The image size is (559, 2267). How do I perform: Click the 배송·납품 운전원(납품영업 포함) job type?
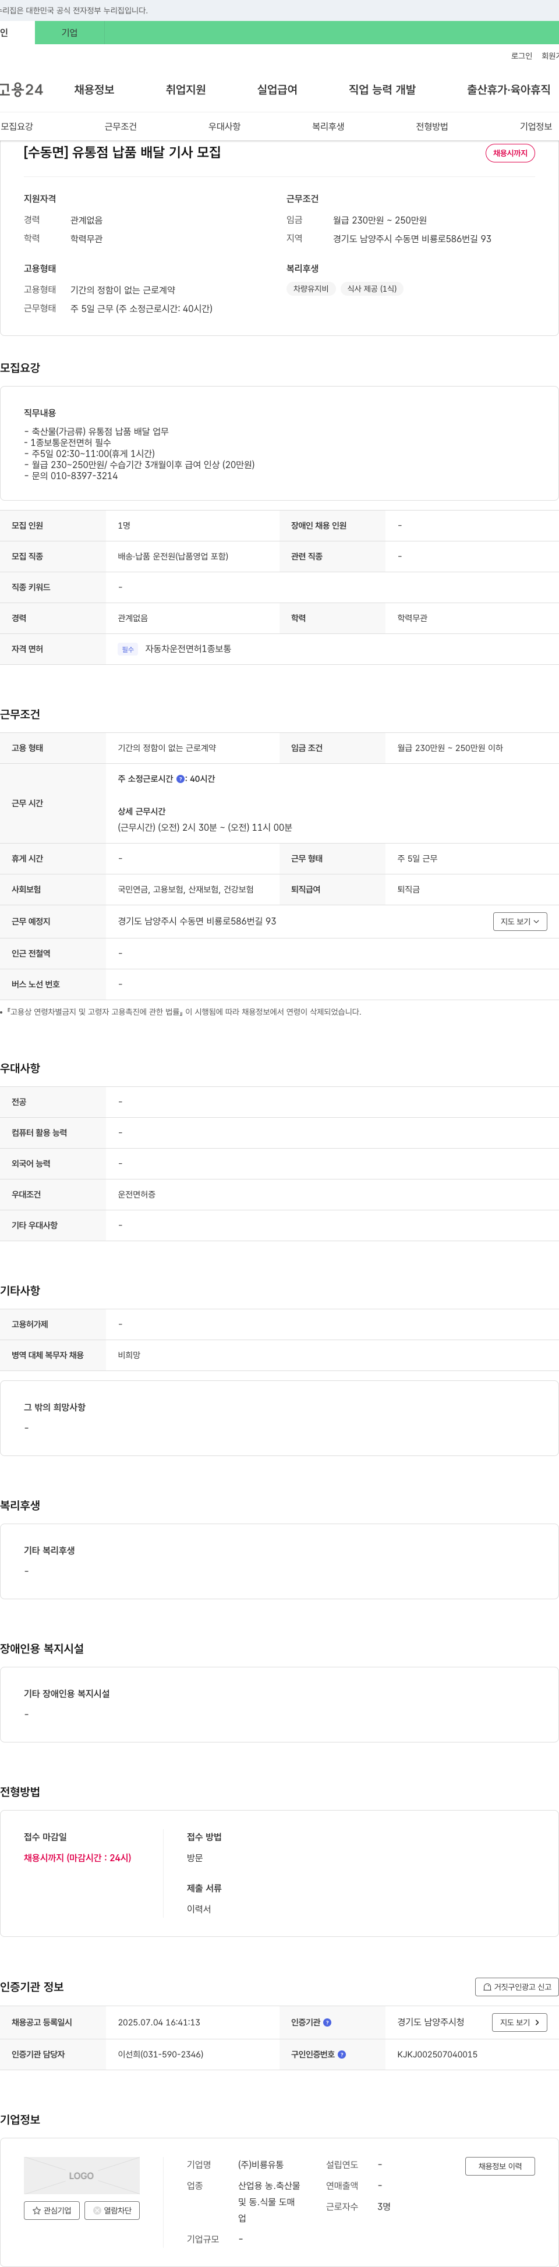(x=174, y=556)
